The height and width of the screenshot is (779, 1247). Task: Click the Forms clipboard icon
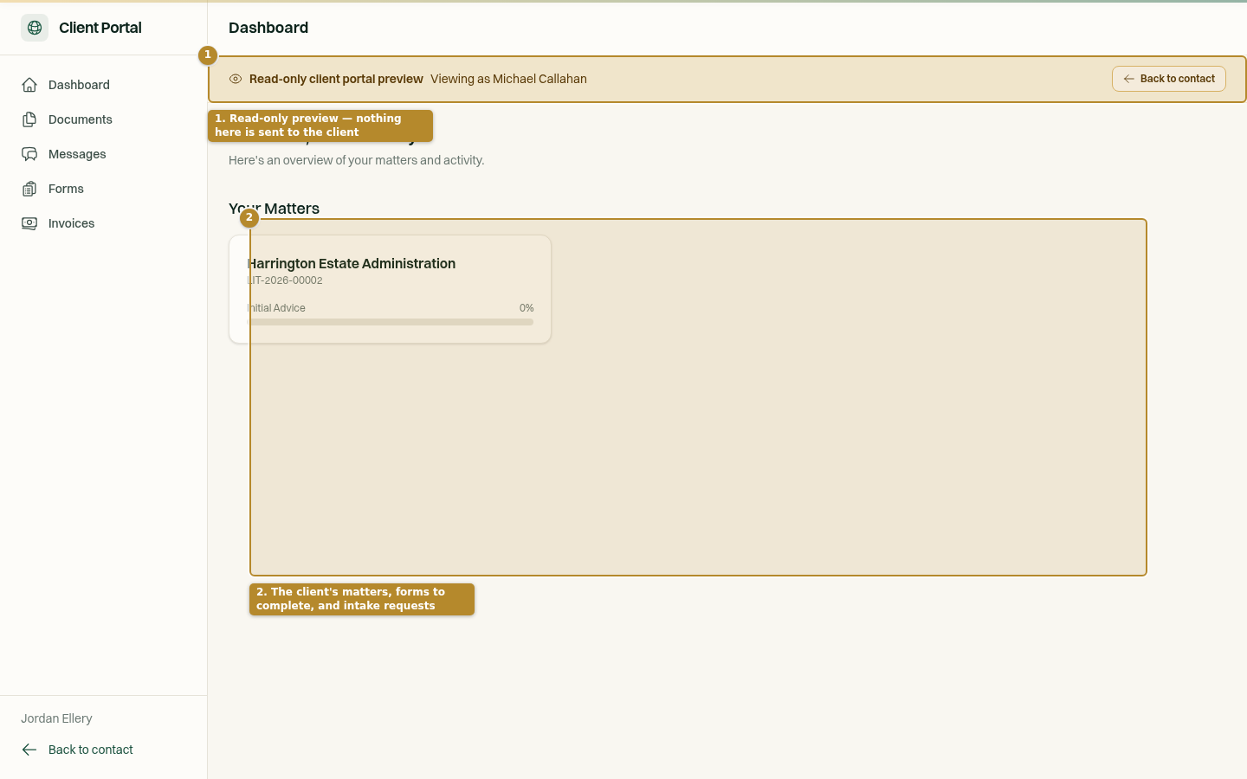click(29, 189)
